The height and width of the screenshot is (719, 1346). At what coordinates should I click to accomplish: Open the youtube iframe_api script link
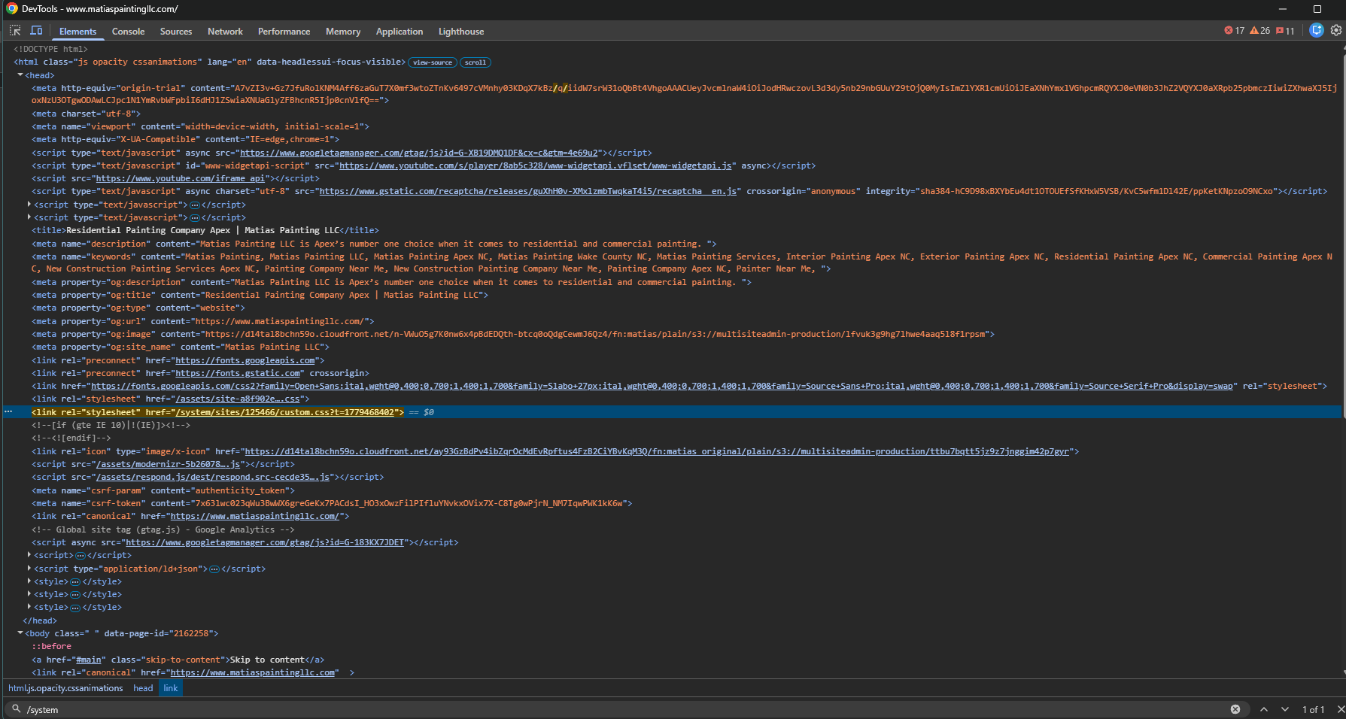[x=181, y=178]
